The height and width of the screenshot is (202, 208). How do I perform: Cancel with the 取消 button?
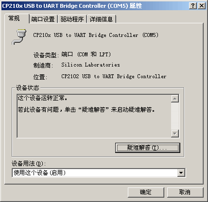(x=185, y=192)
